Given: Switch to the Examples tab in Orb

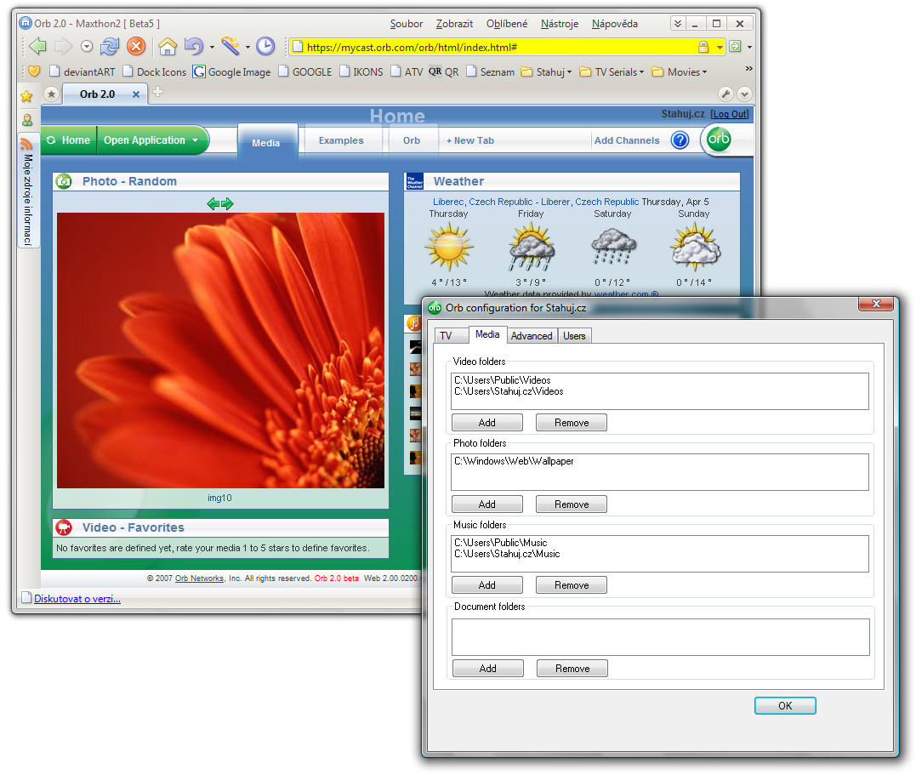Looking at the screenshot, I should [341, 140].
